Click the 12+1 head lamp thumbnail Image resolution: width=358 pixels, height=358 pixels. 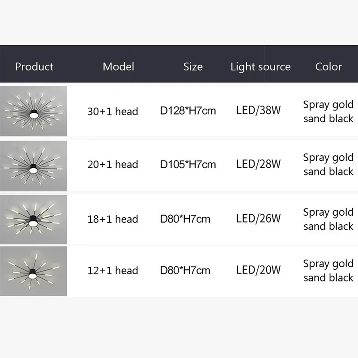pyautogui.click(x=33, y=271)
